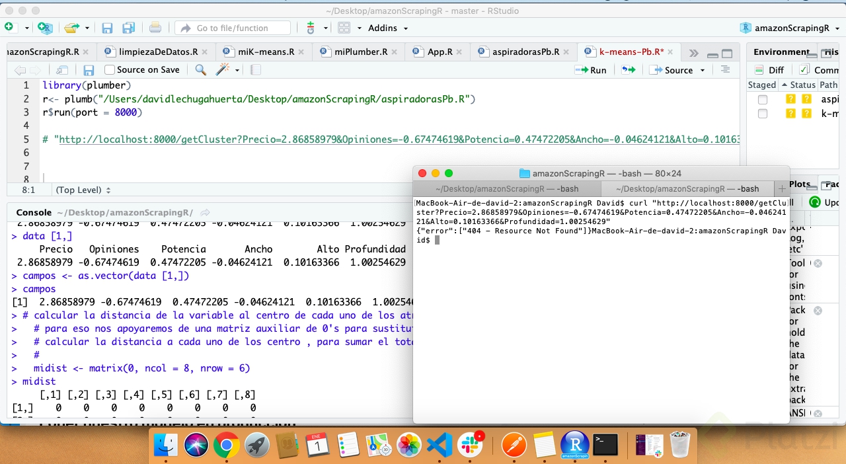Open the (Top Level) scope selector
This screenshot has height=464, width=846.
click(83, 190)
